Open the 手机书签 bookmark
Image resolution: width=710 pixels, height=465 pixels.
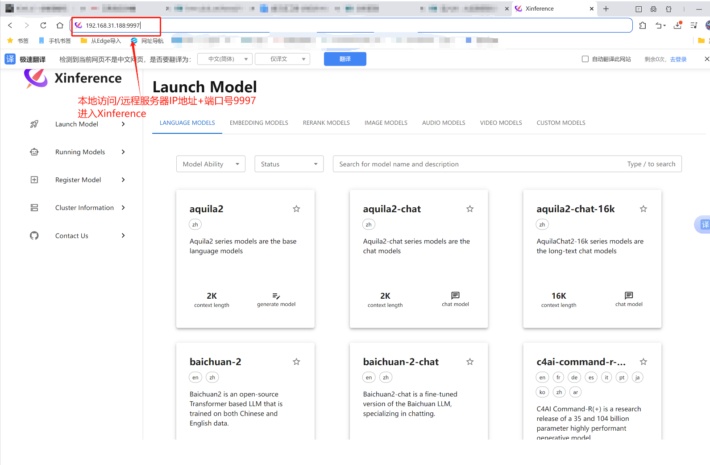pos(55,41)
